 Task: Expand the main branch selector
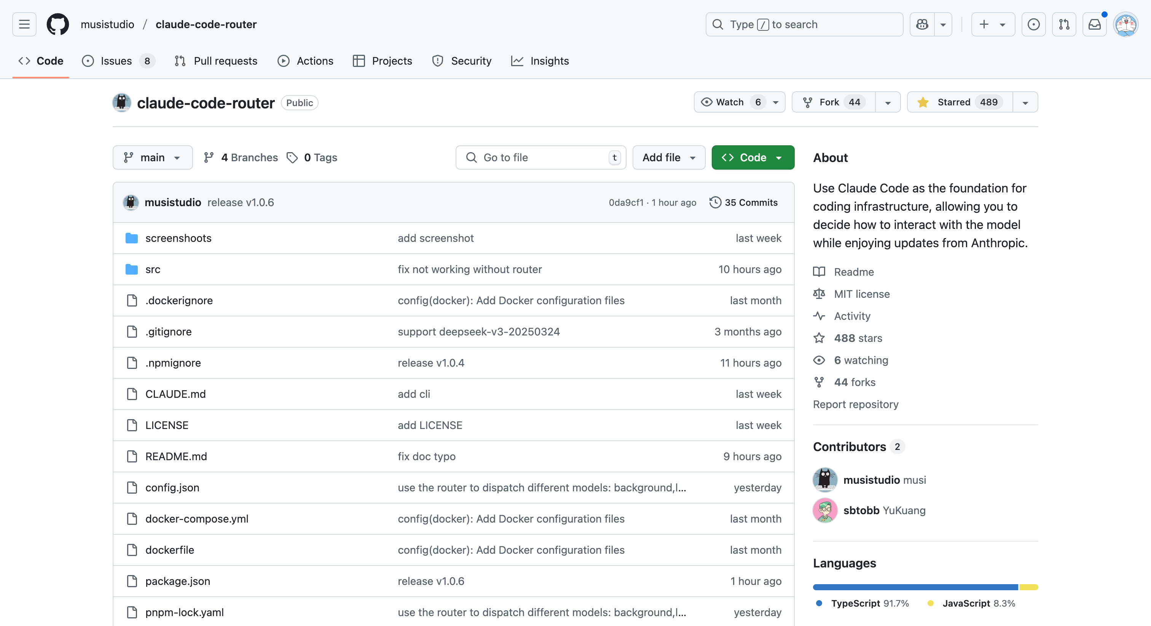152,157
